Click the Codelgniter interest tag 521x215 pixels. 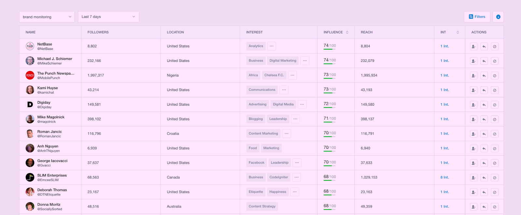coord(279,177)
